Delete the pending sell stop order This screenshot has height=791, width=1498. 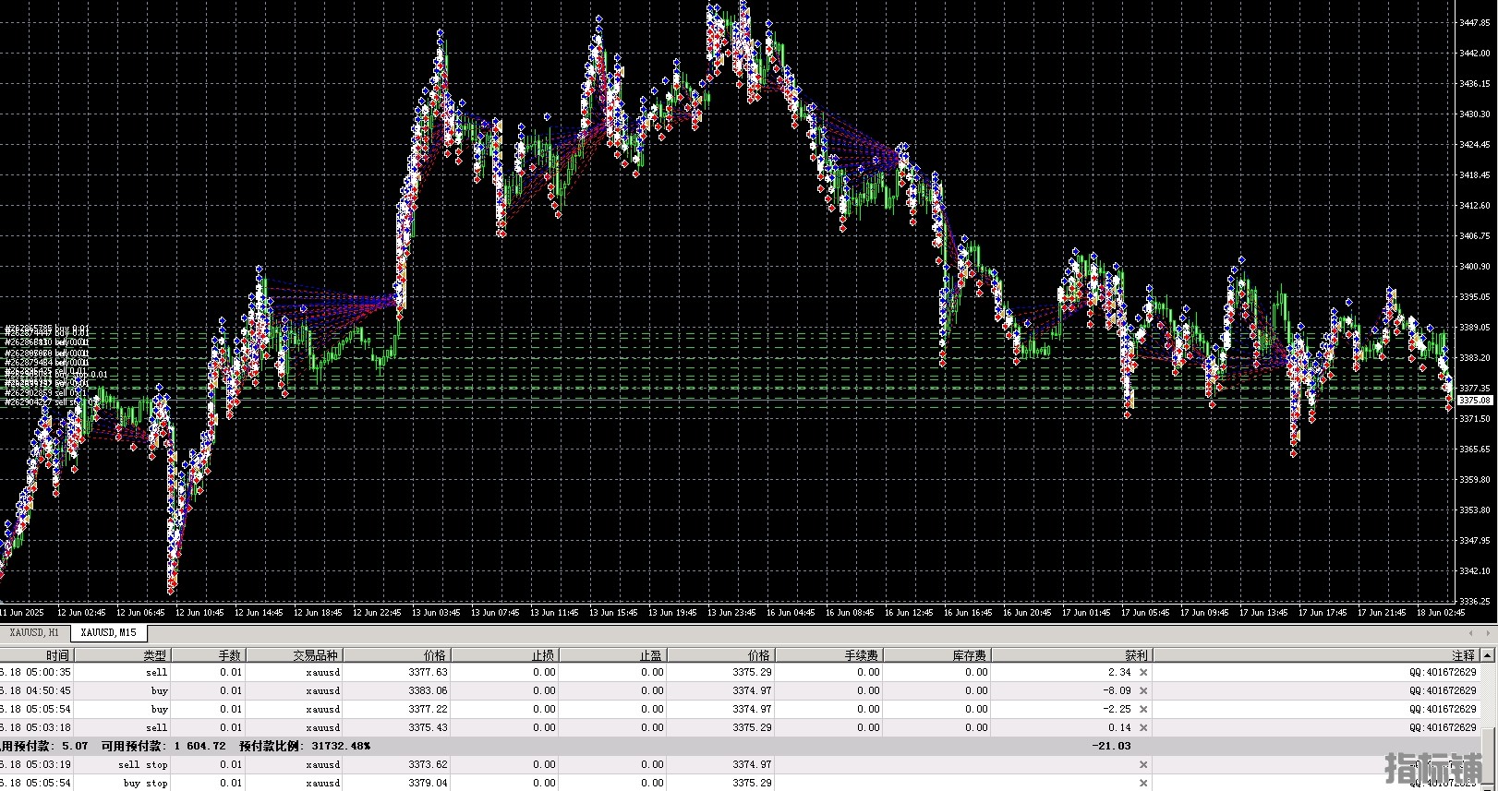click(x=1143, y=764)
